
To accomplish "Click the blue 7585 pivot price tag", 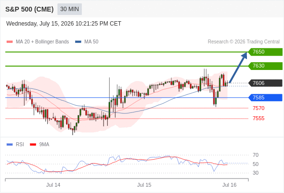I will point(265,97).
